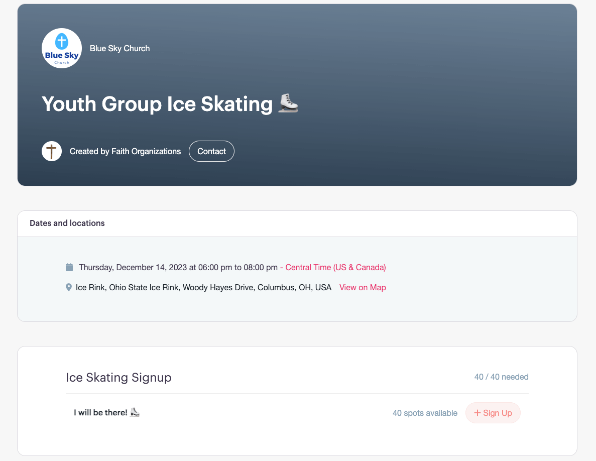Viewport: 596px width, 461px height.
Task: Select the calendar icon beside the event date
Action: tap(69, 267)
